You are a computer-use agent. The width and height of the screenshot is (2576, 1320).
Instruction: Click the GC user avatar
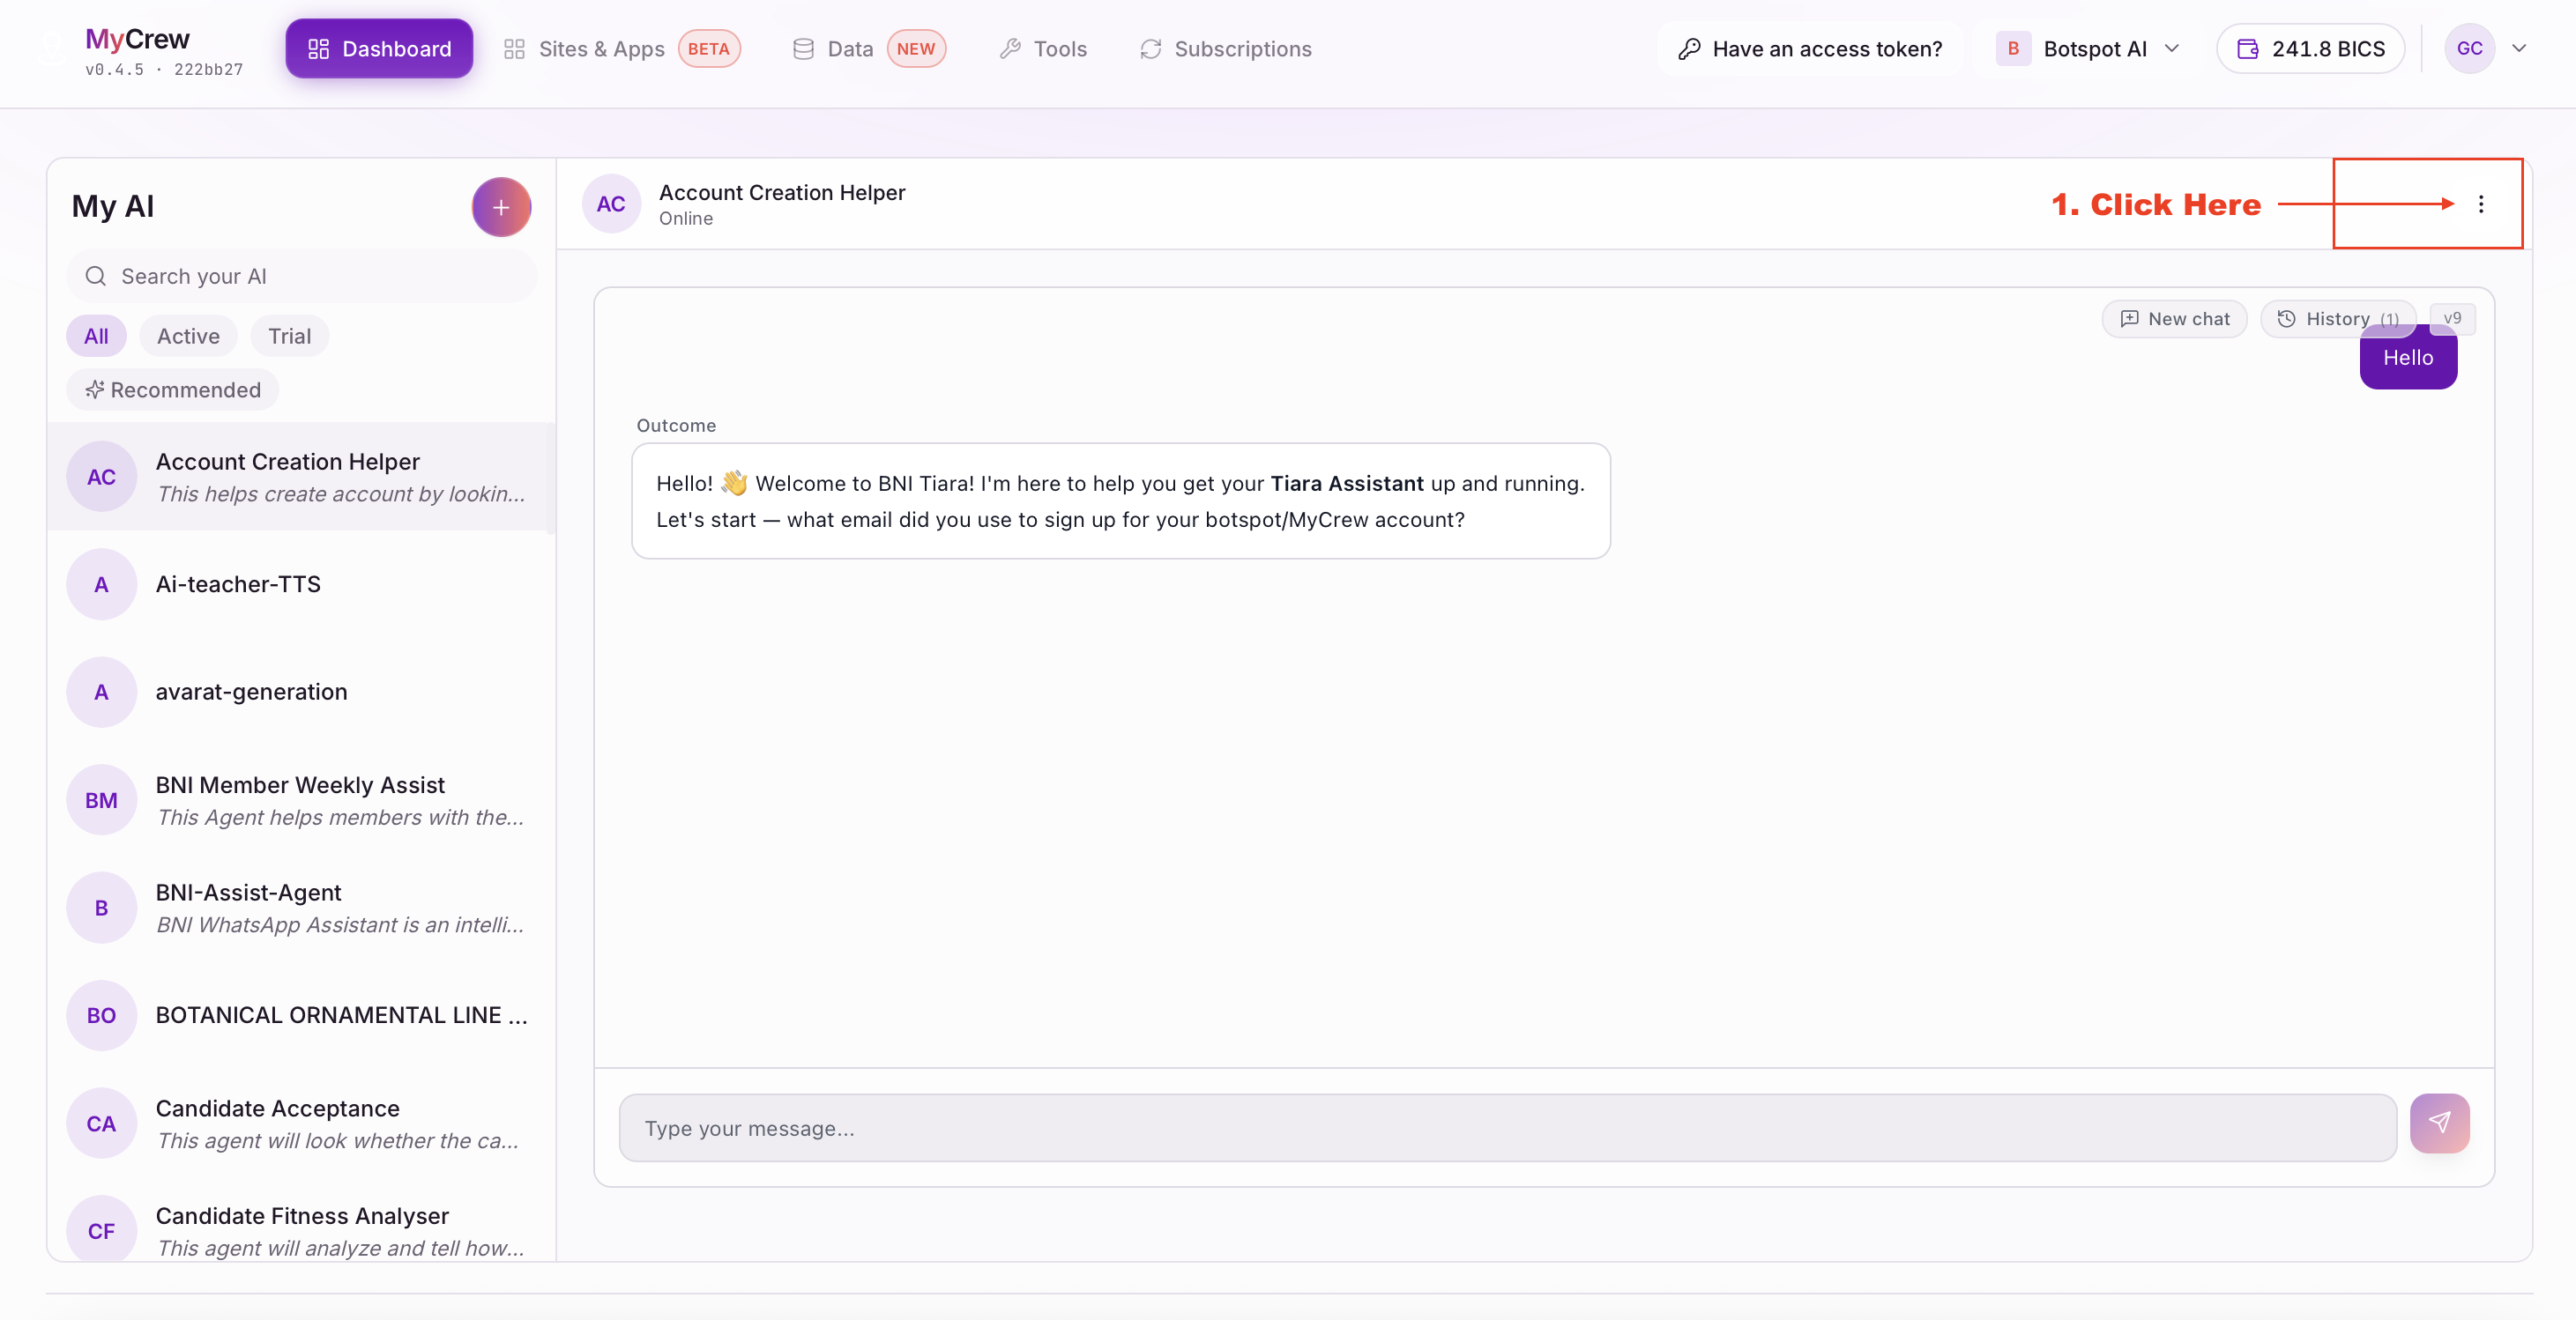pos(2469,49)
